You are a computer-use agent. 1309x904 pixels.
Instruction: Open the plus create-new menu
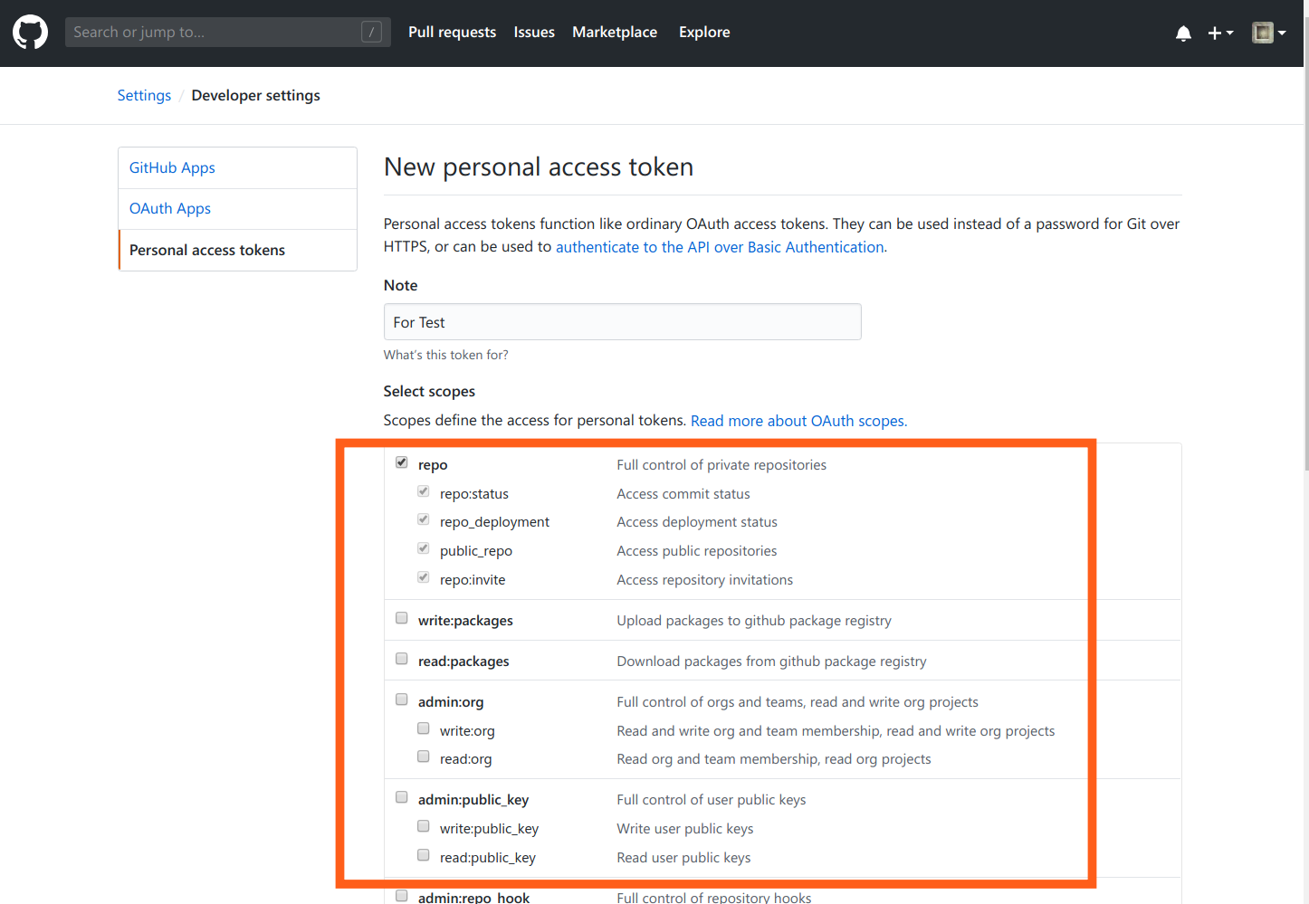pyautogui.click(x=1220, y=33)
